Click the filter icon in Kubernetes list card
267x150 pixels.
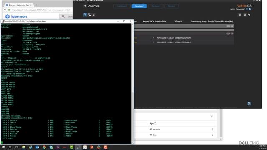(212, 117)
